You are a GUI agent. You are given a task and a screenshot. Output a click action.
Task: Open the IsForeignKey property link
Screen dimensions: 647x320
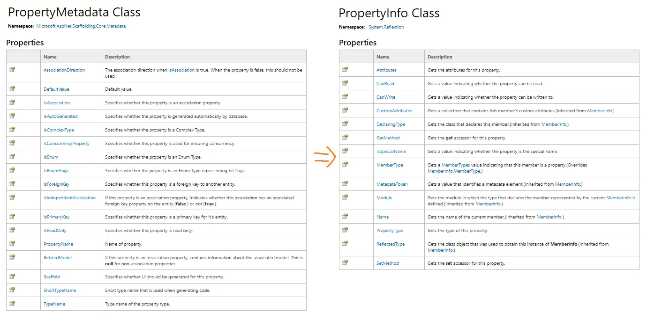click(x=56, y=184)
